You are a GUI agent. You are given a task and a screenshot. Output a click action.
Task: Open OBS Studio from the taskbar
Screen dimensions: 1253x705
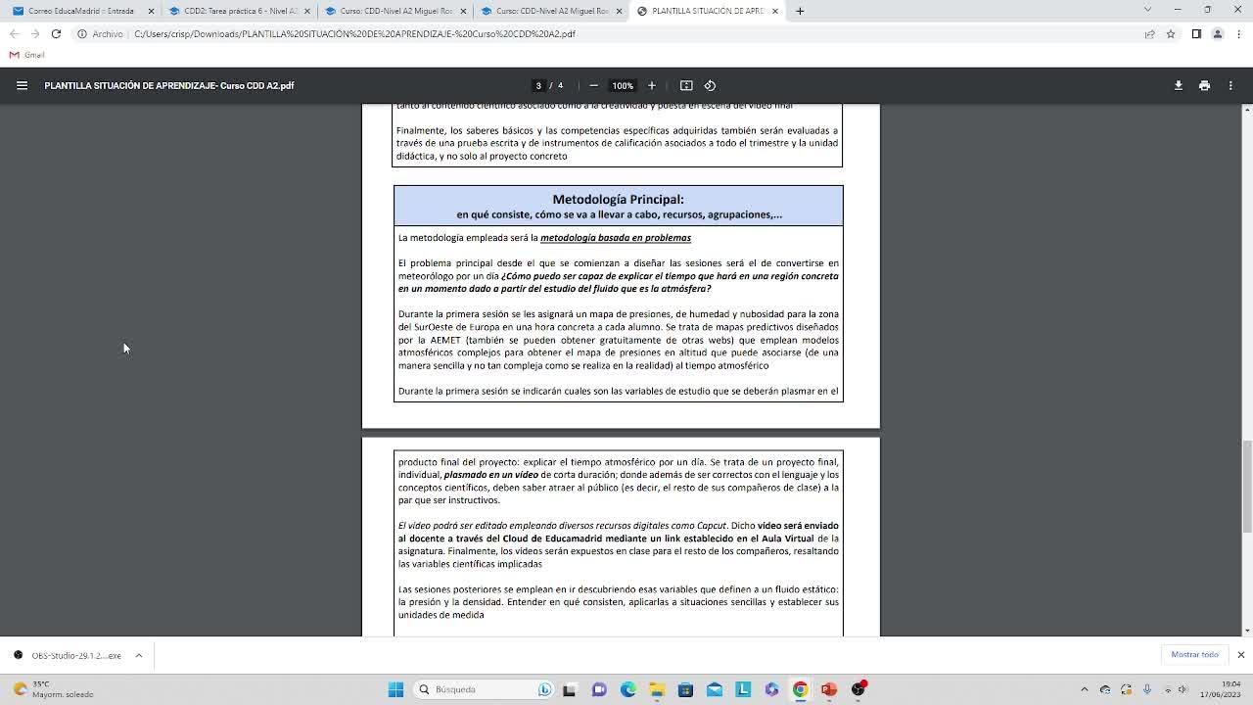point(859,689)
